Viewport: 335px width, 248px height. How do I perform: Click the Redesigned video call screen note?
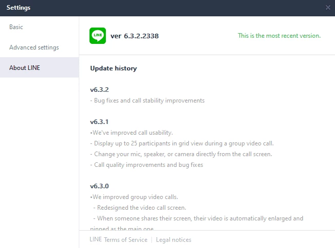[x=139, y=208]
